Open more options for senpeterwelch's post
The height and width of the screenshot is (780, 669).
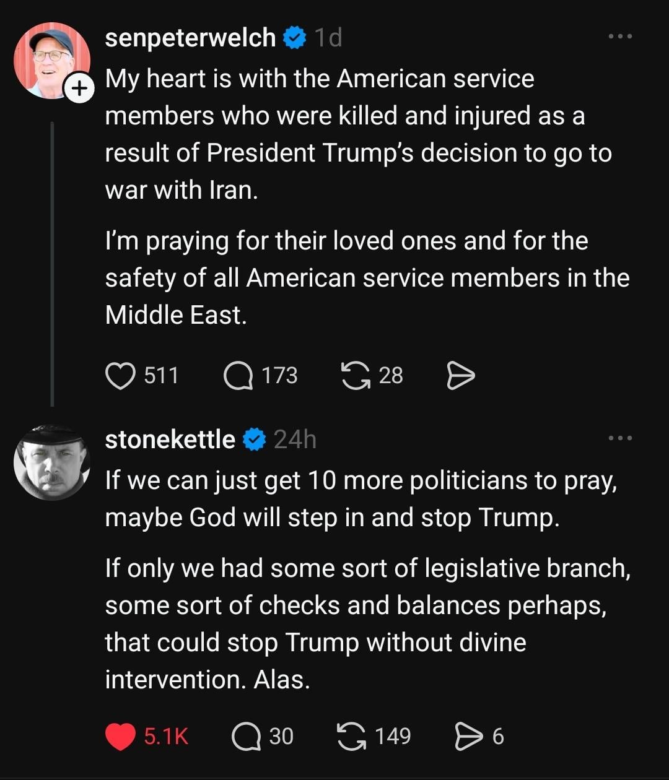[x=620, y=37]
